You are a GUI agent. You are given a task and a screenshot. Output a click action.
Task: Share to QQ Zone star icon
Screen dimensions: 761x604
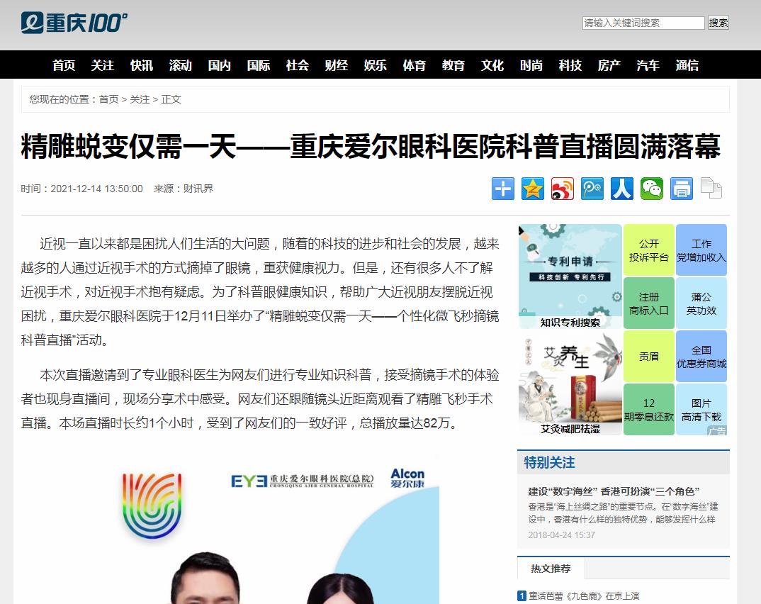[x=532, y=189]
